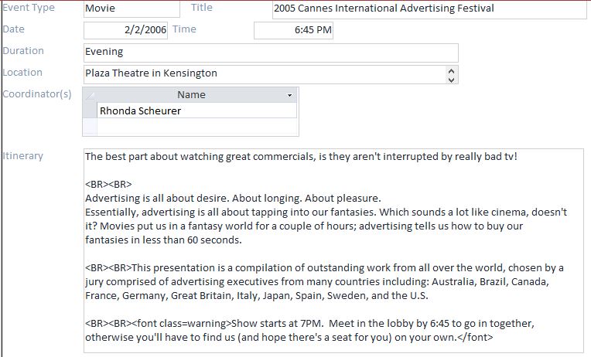This screenshot has width=591, height=357.
Task: Click the Duration field showing Evening
Action: [270, 52]
